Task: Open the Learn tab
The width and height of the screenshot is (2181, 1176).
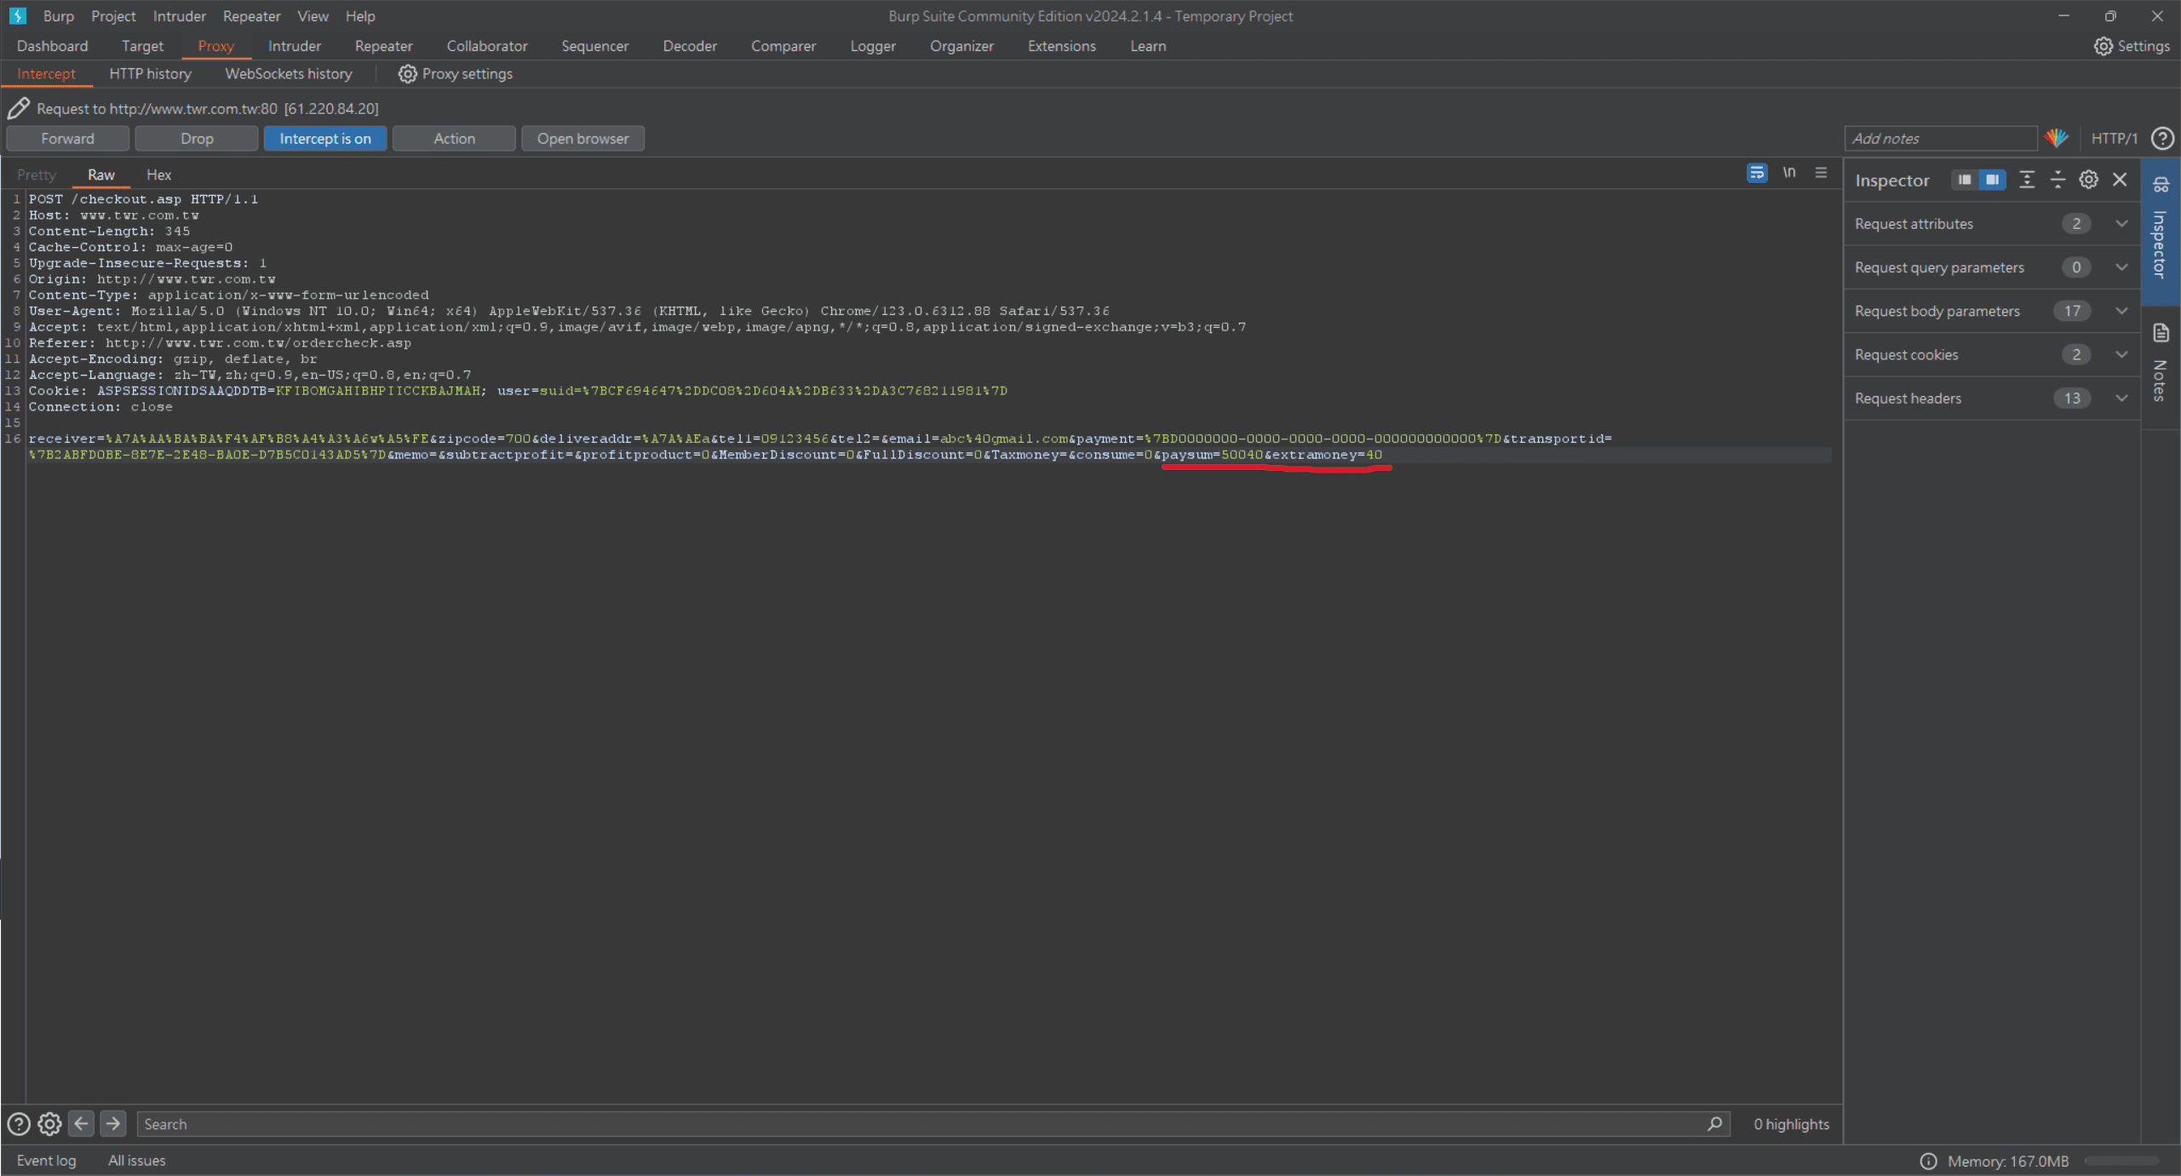Action: [1148, 46]
